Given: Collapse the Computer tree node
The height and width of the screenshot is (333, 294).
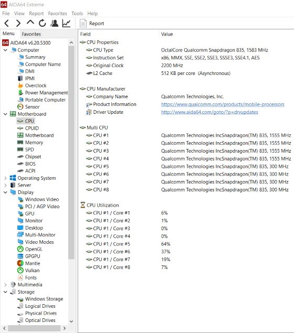Looking at the screenshot, I should [x=6, y=50].
